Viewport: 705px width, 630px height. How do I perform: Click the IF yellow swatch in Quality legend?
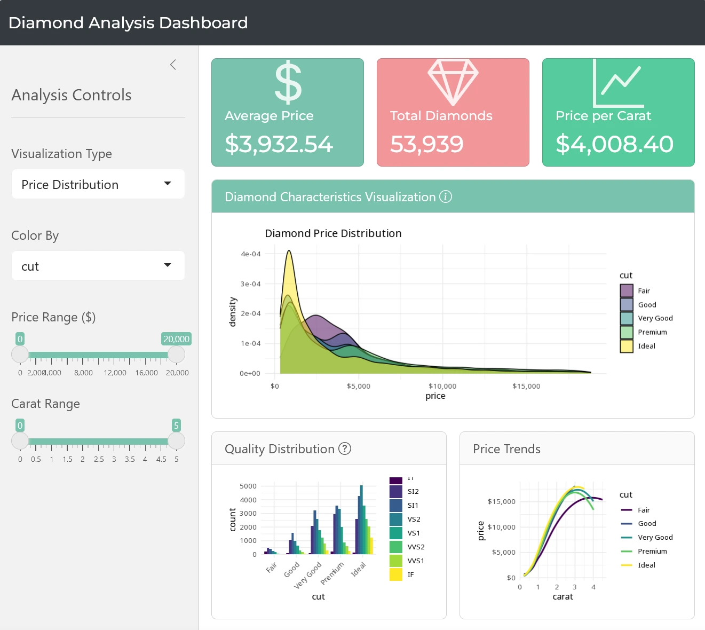tap(396, 574)
